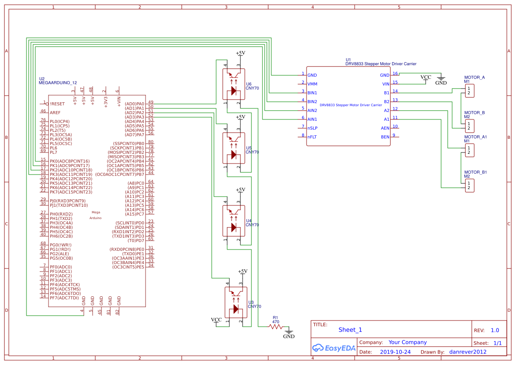The height and width of the screenshot is (365, 516).
Task: Click the danrever2012 drawn-by value
Action: (467, 352)
